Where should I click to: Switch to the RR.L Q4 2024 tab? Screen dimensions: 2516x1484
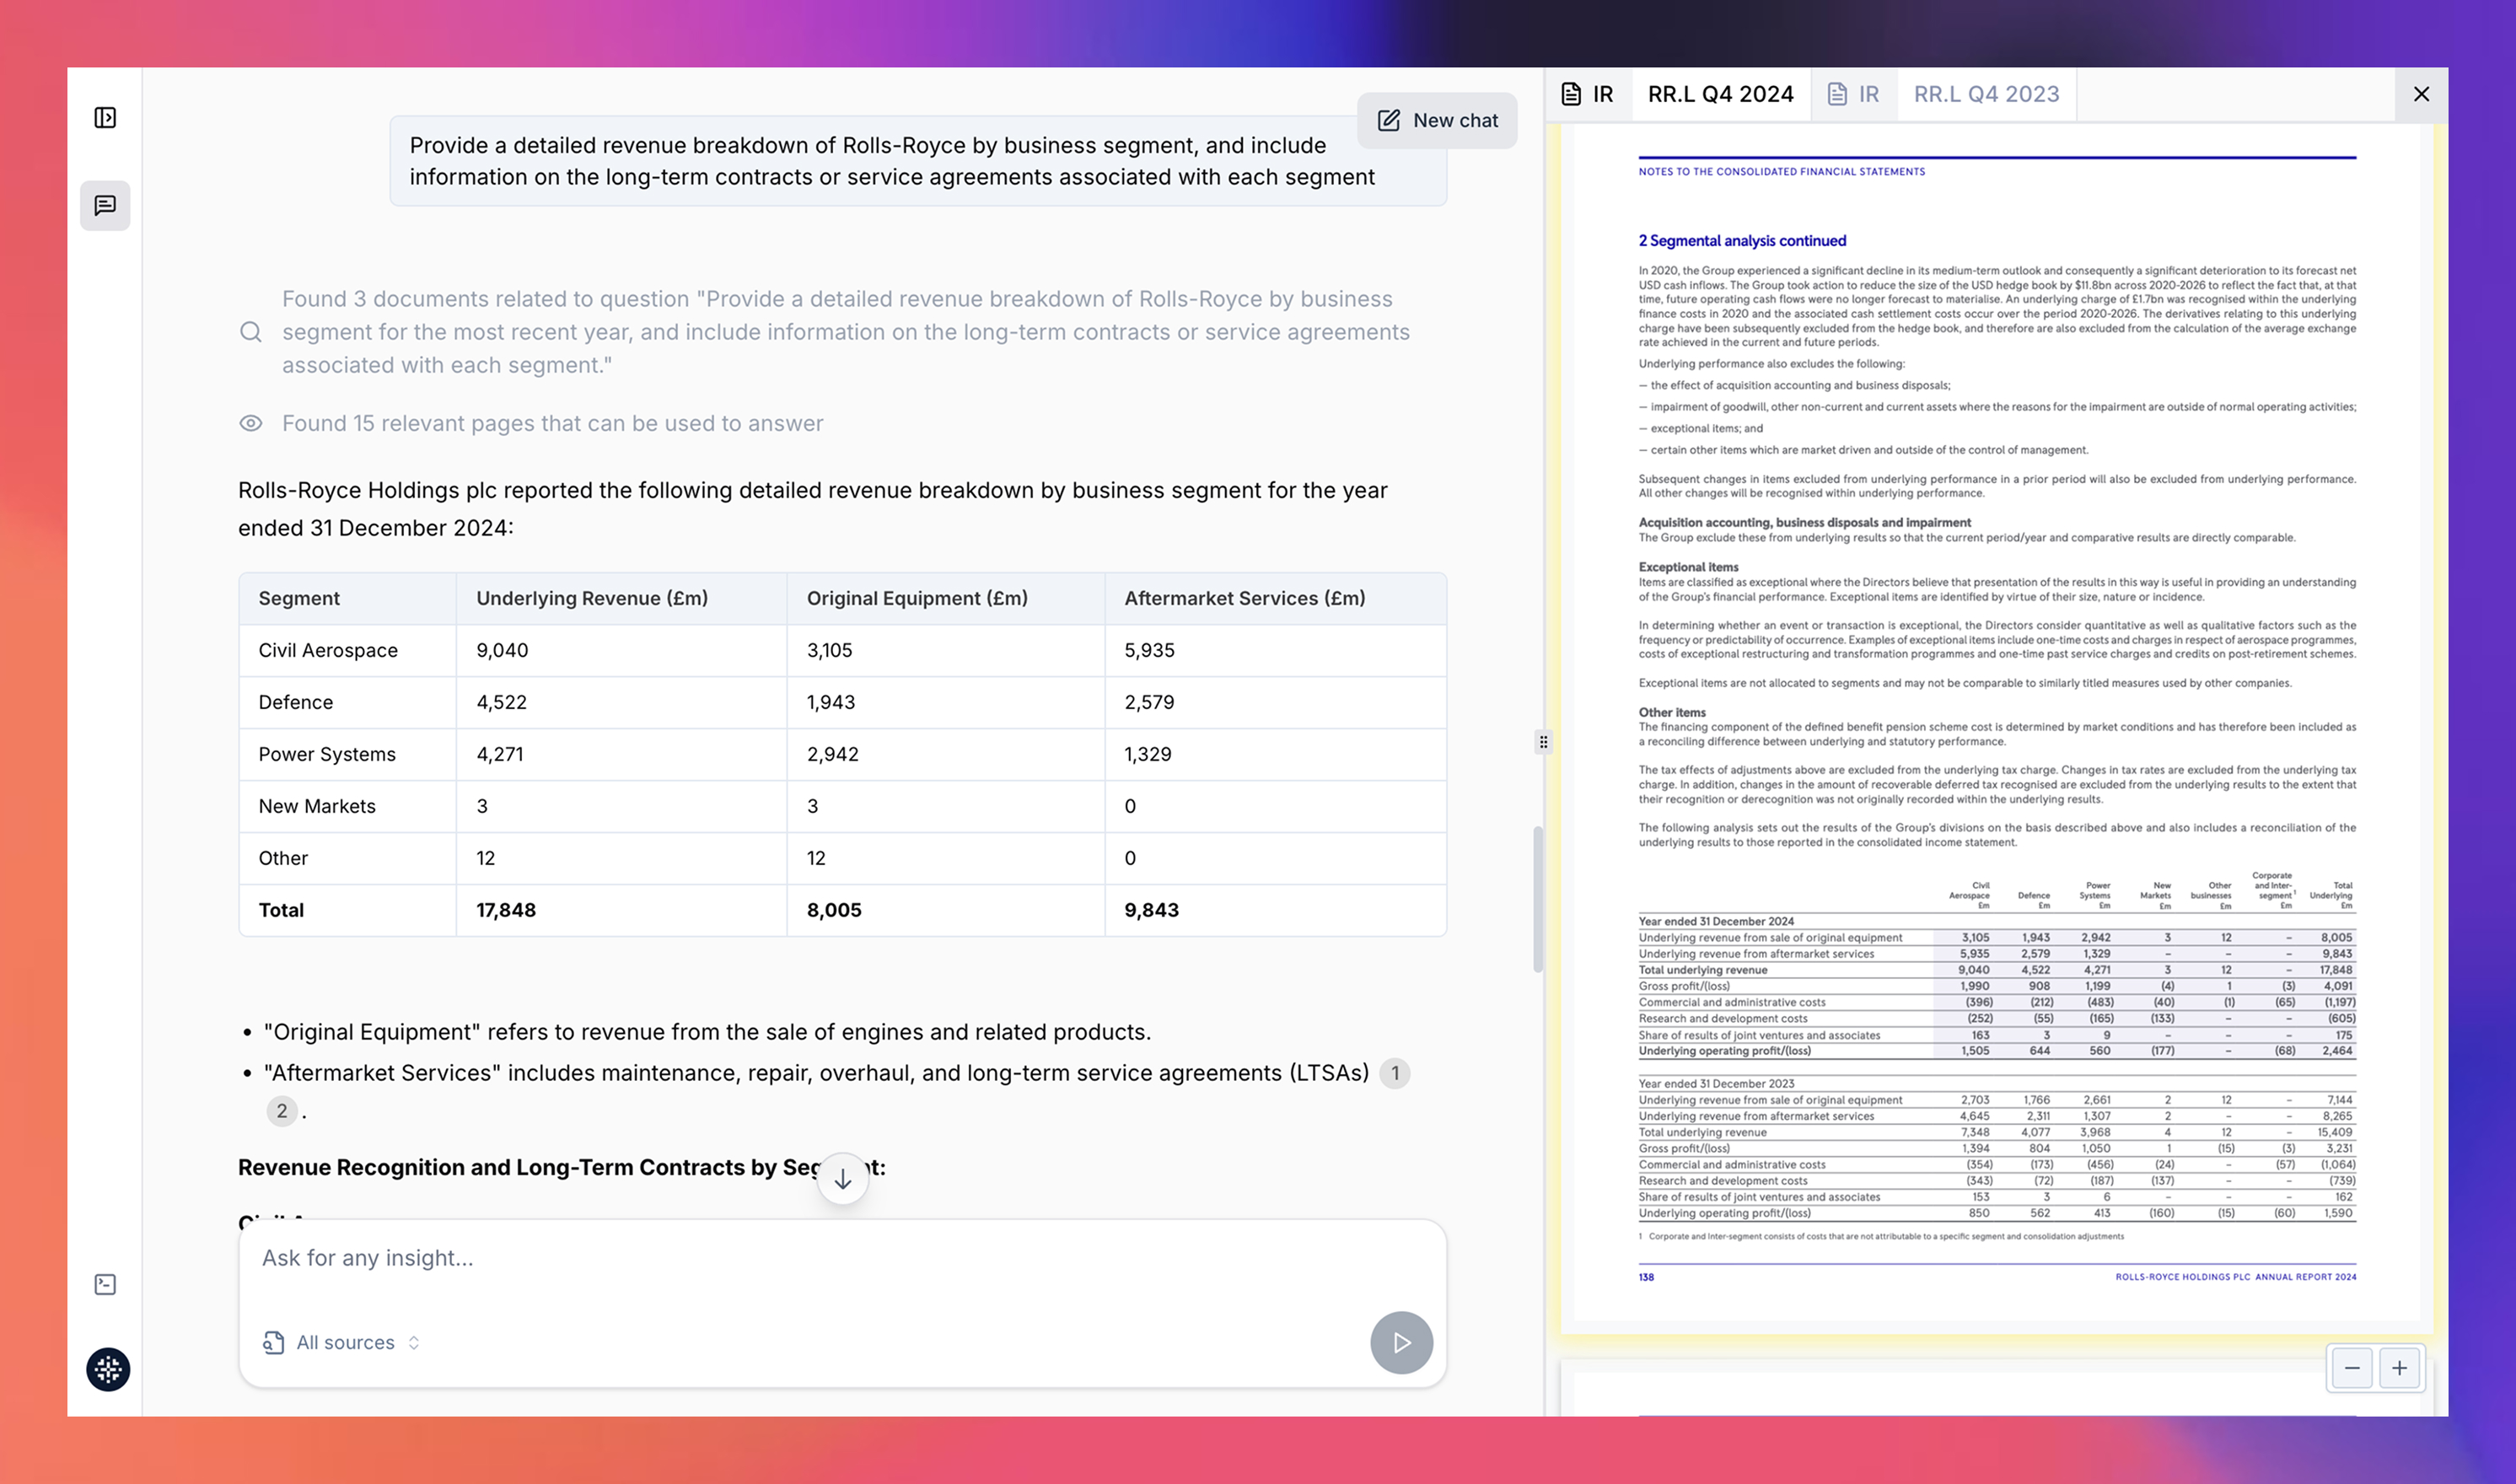point(1720,94)
